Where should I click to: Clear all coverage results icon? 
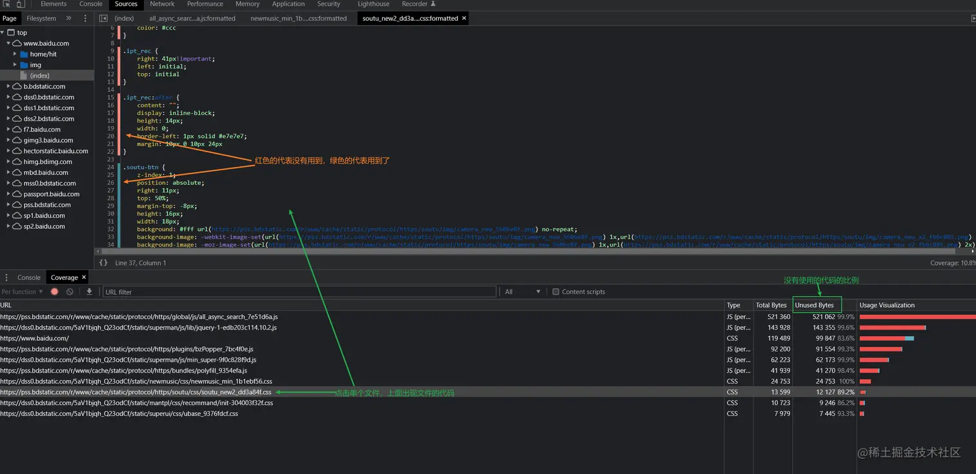tap(70, 291)
